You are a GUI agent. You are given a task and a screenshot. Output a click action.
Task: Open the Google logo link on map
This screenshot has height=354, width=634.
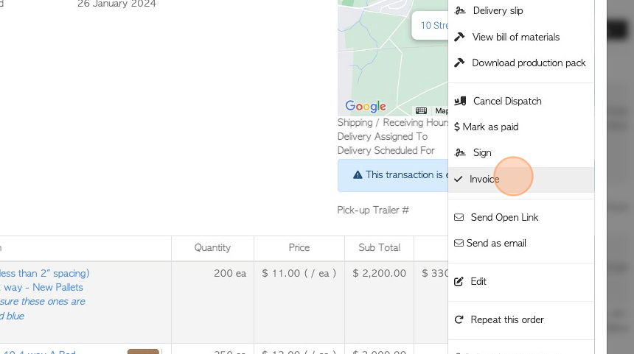pos(366,106)
